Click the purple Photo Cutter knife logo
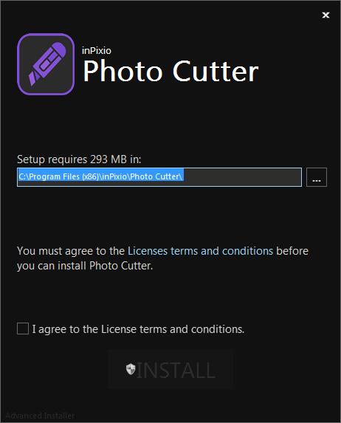 point(46,64)
